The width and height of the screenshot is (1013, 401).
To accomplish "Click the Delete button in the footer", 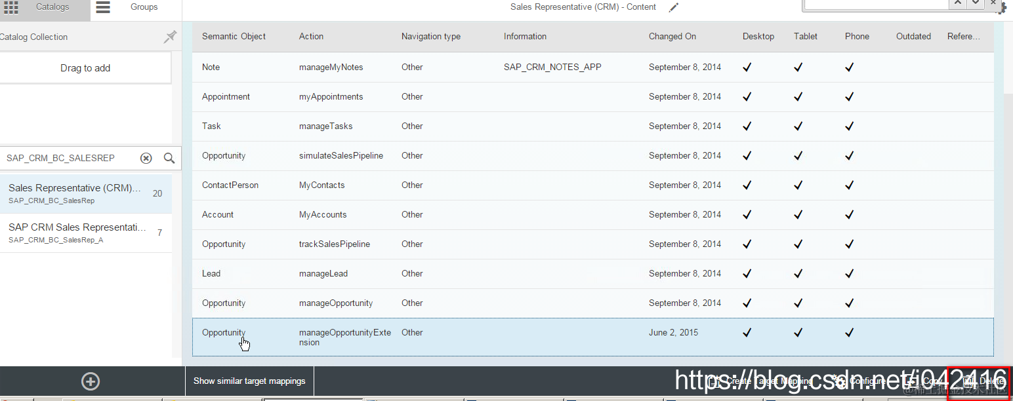I will (x=983, y=381).
